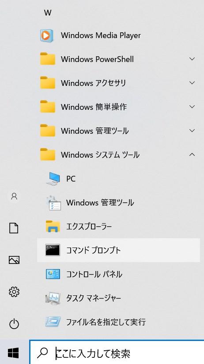Open the PC computer icon
The height and width of the screenshot is (364, 204).
(x=53, y=179)
